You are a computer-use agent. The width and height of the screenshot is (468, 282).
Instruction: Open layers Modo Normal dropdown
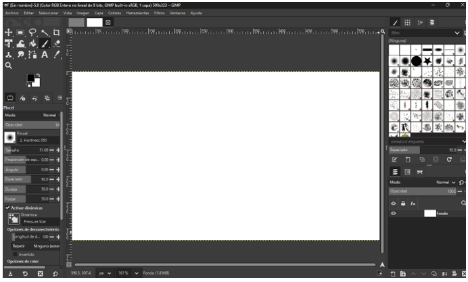[422, 183]
